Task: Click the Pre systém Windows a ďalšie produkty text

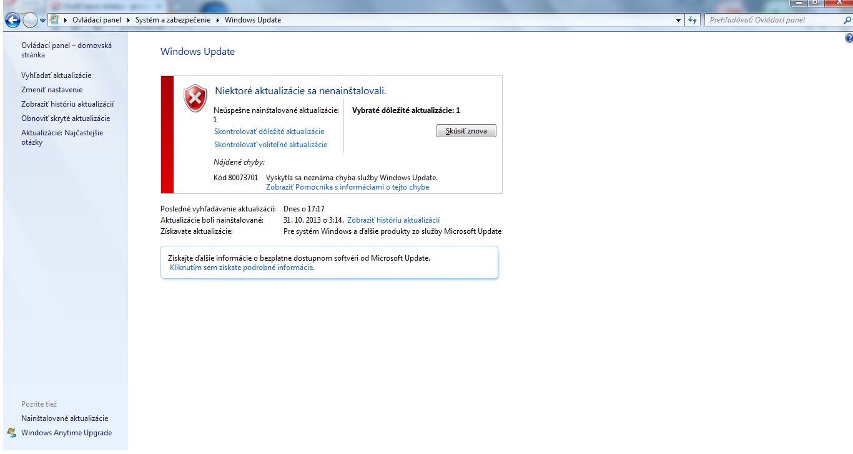Action: [392, 231]
